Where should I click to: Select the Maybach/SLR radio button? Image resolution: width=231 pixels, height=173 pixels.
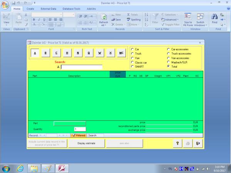click(x=168, y=62)
